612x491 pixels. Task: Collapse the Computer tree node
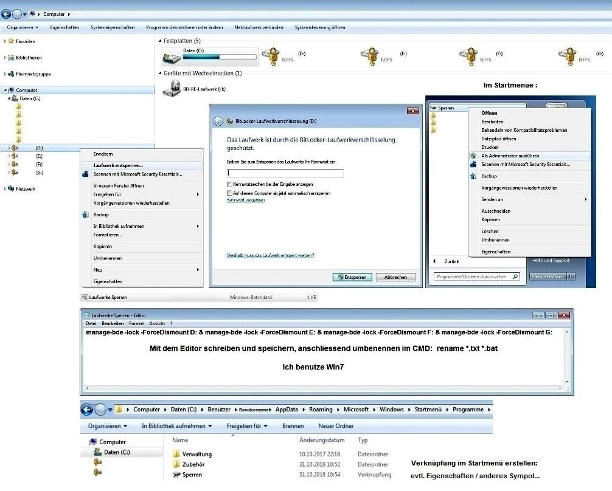click(x=5, y=90)
